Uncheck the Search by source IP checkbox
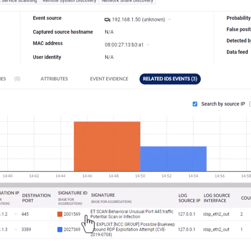 [x=195, y=104]
